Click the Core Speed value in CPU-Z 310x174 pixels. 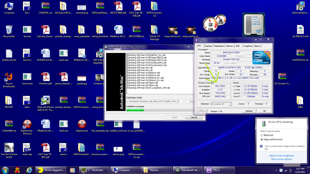click(x=220, y=86)
